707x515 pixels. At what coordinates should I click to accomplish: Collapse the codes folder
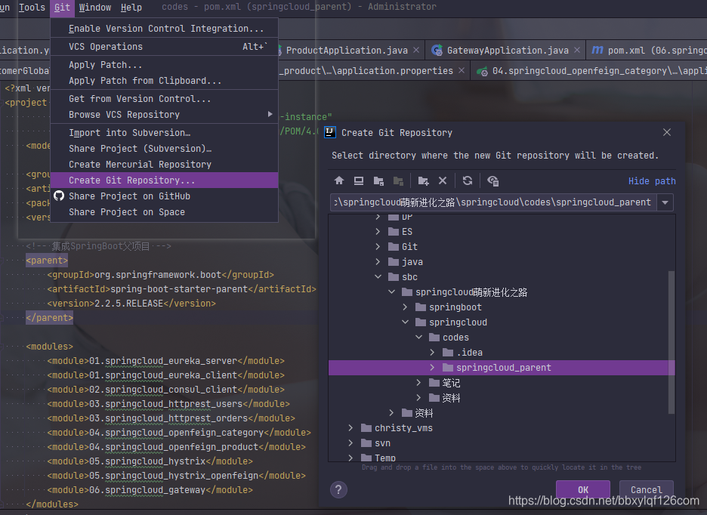(x=418, y=338)
